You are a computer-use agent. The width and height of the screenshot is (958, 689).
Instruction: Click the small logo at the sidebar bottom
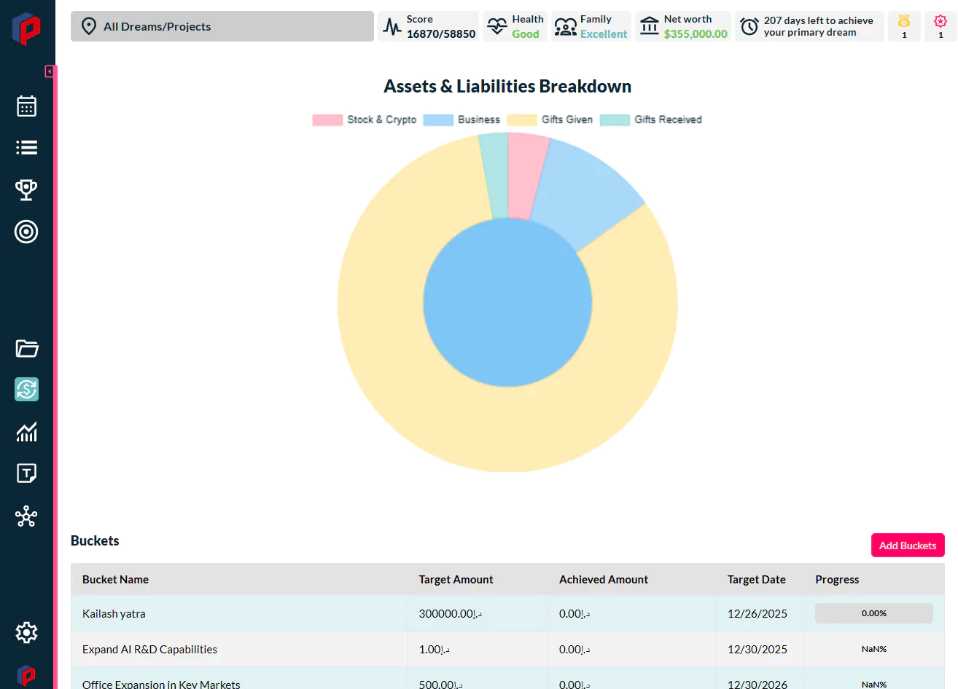click(x=26, y=675)
